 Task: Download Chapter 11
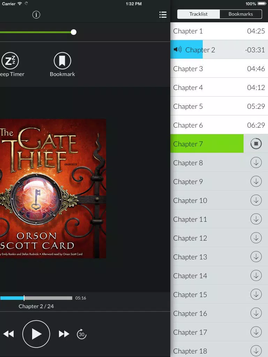point(256,219)
